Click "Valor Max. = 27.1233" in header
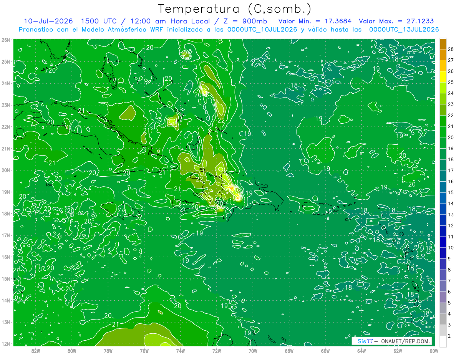Image resolution: width=461 pixels, height=356 pixels. (396, 21)
